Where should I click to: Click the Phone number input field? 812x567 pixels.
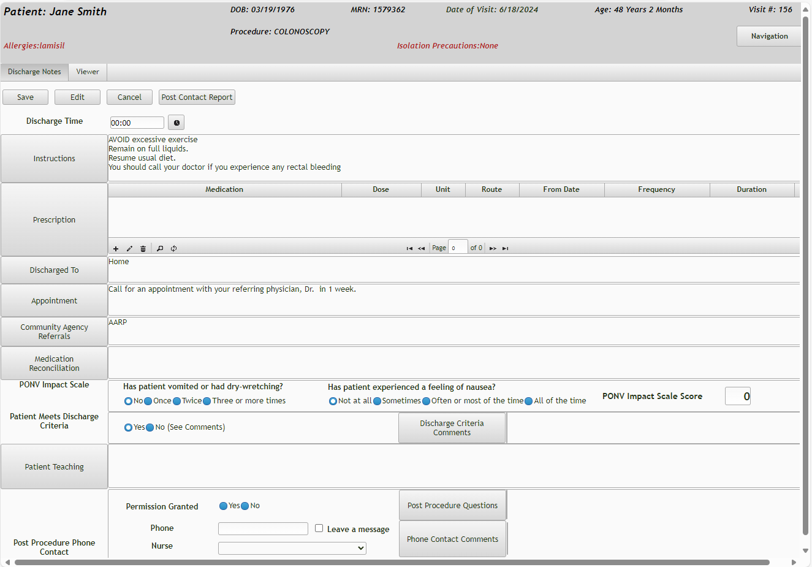[263, 529]
